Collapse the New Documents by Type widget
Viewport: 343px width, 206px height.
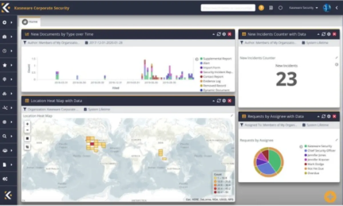point(214,34)
